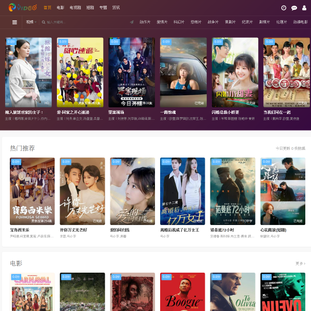Go to the 电视剧 navigation tab
Viewport: 311px width, 311px height.
(75, 8)
